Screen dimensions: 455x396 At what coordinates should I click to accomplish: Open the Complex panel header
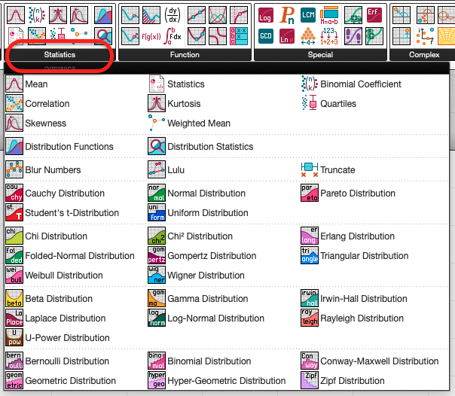[x=424, y=54]
